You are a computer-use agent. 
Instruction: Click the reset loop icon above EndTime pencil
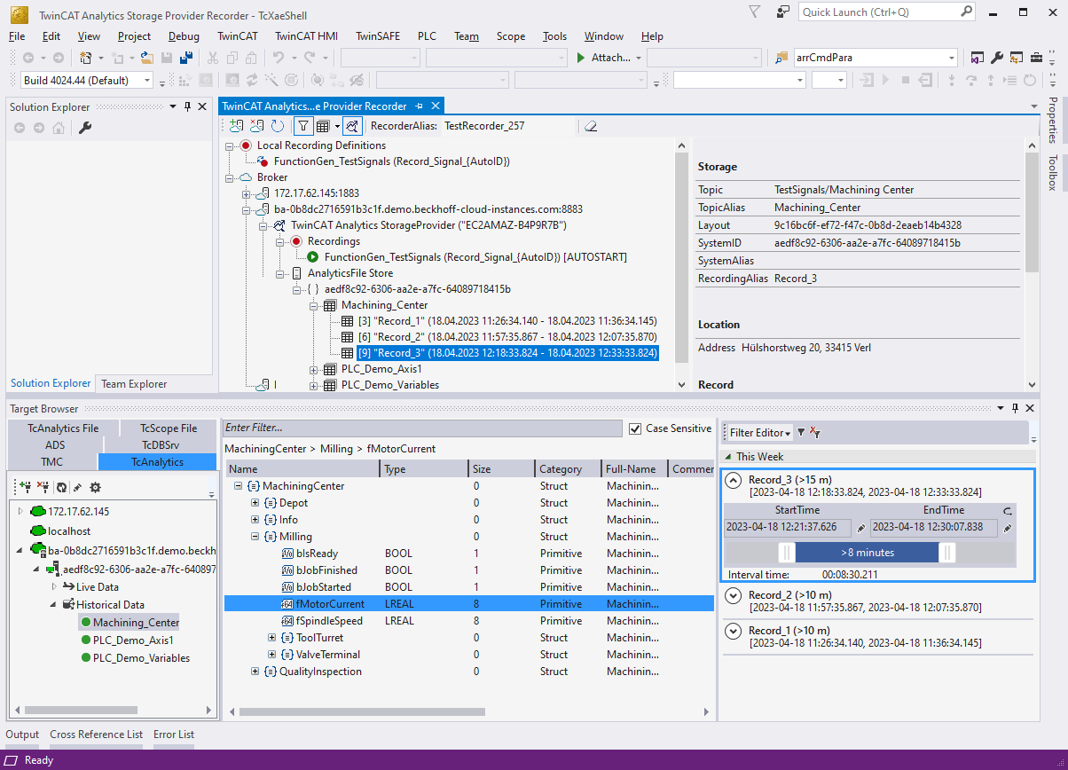pyautogui.click(x=1008, y=511)
